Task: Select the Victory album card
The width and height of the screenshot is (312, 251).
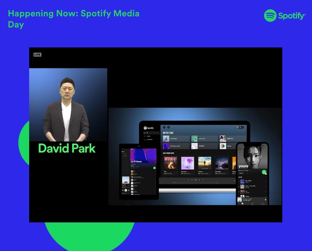Action: click(x=205, y=163)
